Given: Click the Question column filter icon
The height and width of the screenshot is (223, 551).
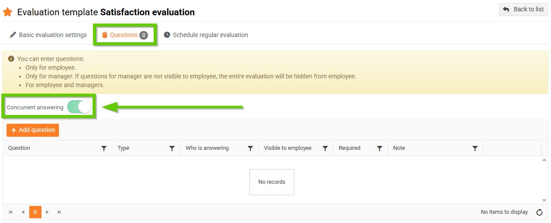Looking at the screenshot, I should click(104, 149).
